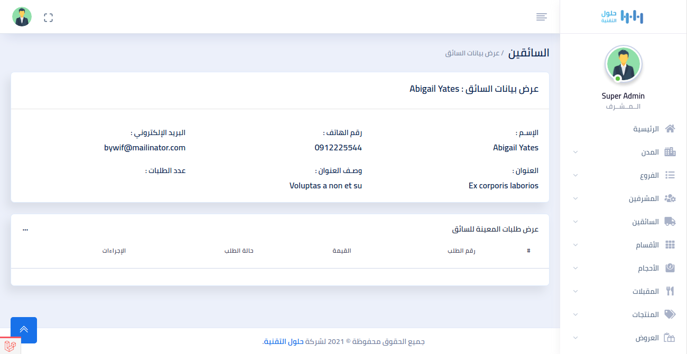Click the truck icon for السائقين
687x354 pixels.
[670, 222]
